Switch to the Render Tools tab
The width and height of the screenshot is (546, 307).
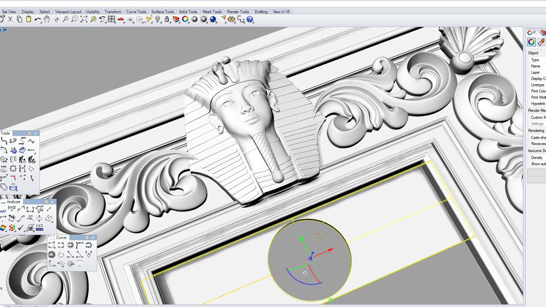(x=238, y=11)
